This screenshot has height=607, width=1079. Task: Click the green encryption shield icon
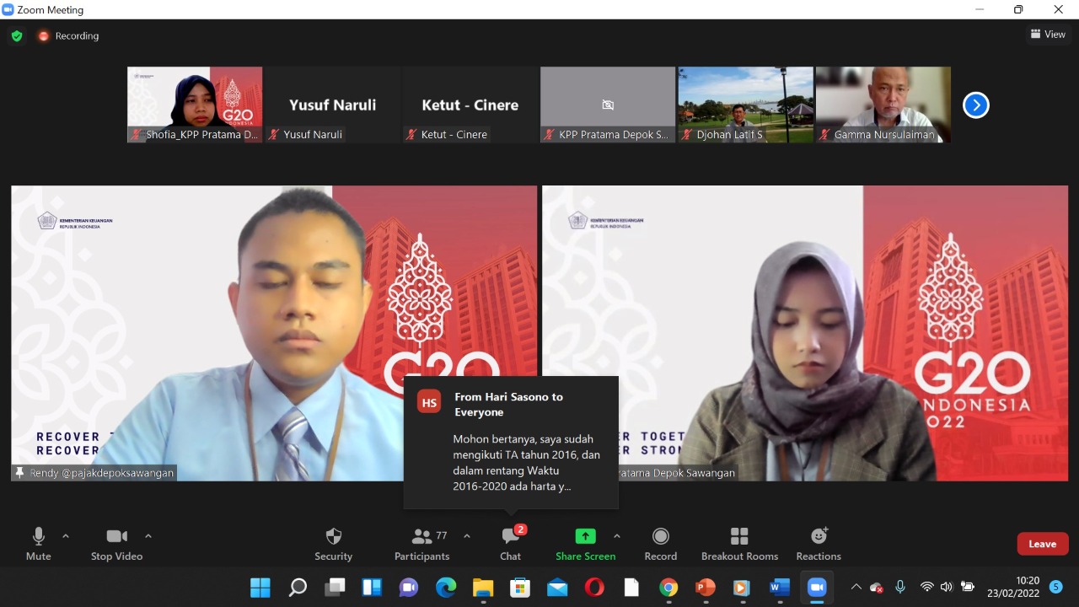point(17,36)
